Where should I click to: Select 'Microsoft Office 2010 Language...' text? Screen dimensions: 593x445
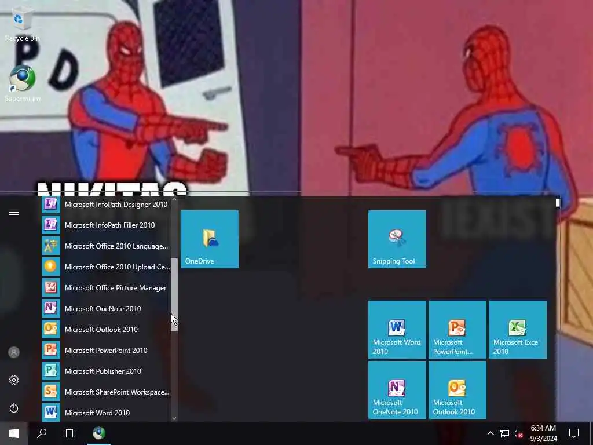coord(116,246)
